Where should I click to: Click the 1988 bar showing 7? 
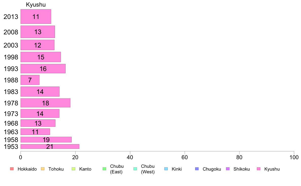tap(30, 80)
